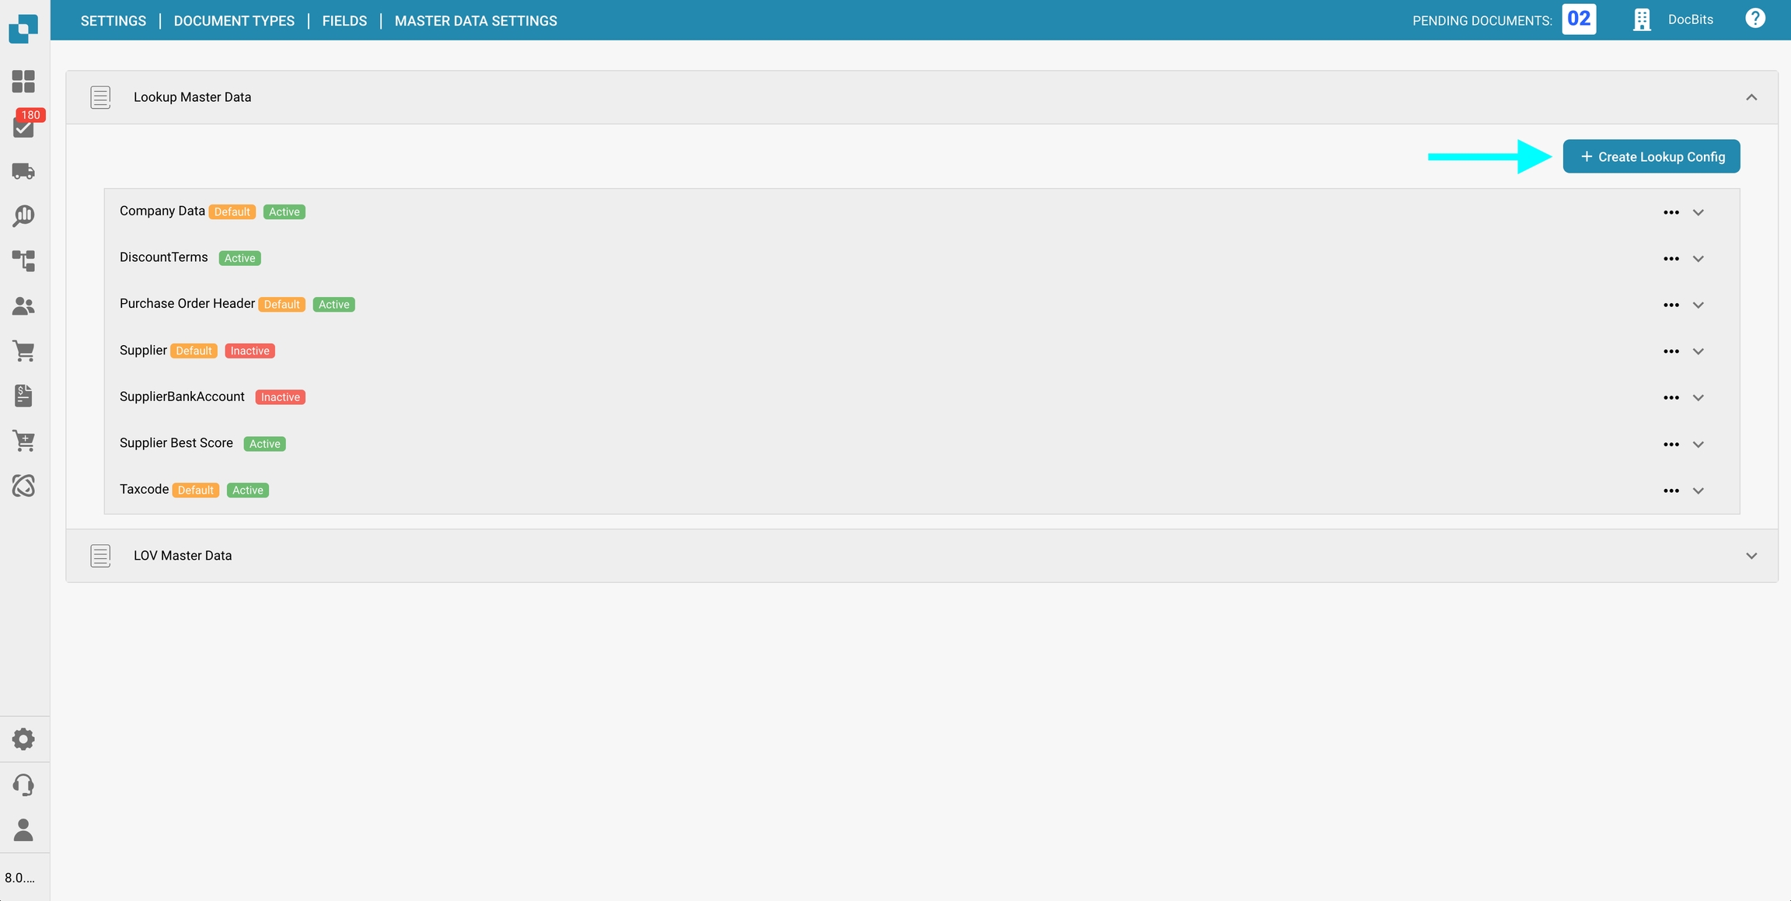
Task: Collapse the Lookup Master Data section
Action: pyautogui.click(x=1751, y=97)
